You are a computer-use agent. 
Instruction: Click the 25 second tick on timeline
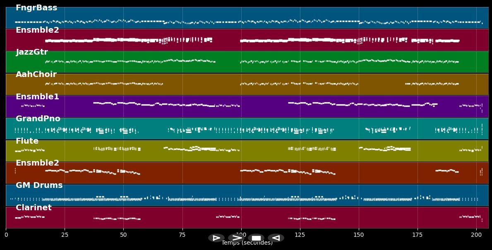[x=65, y=235]
